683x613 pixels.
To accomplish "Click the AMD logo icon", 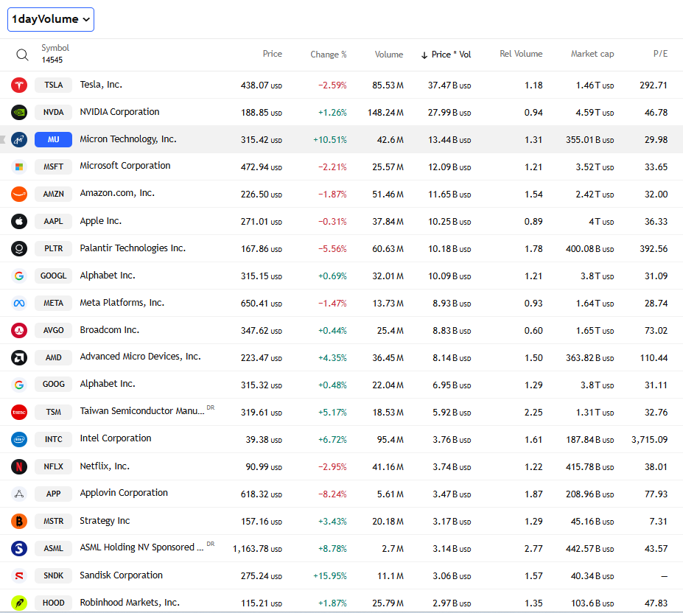I will point(19,357).
